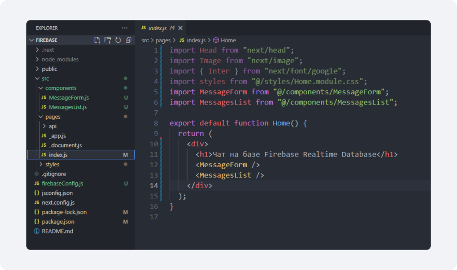Click the New Folder icon in explorer header

(108, 40)
